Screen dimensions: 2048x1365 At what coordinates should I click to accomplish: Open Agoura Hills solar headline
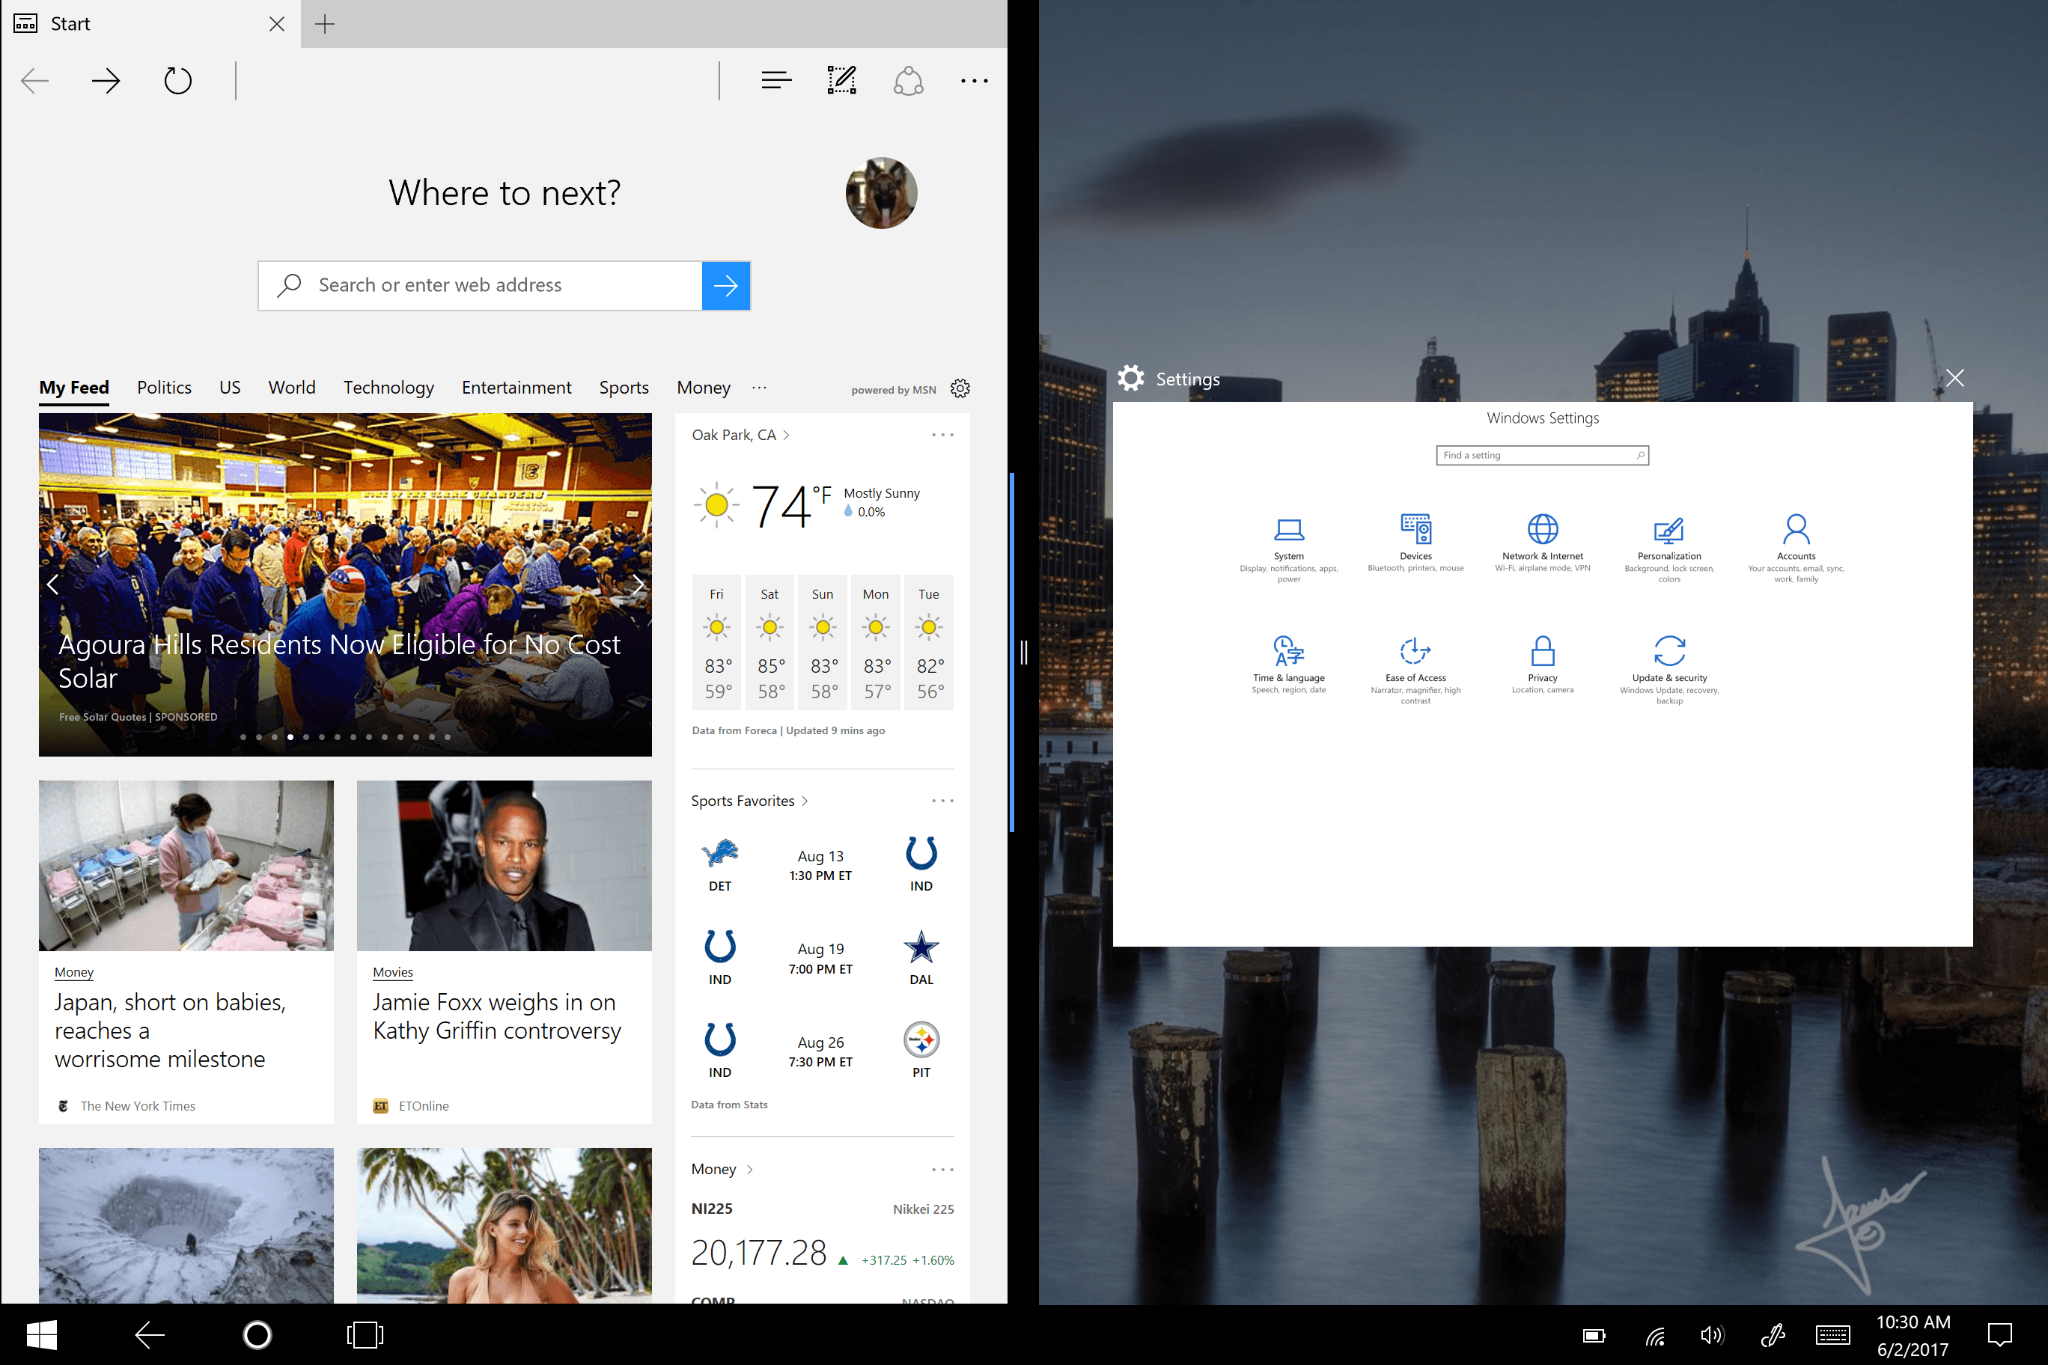click(x=340, y=661)
